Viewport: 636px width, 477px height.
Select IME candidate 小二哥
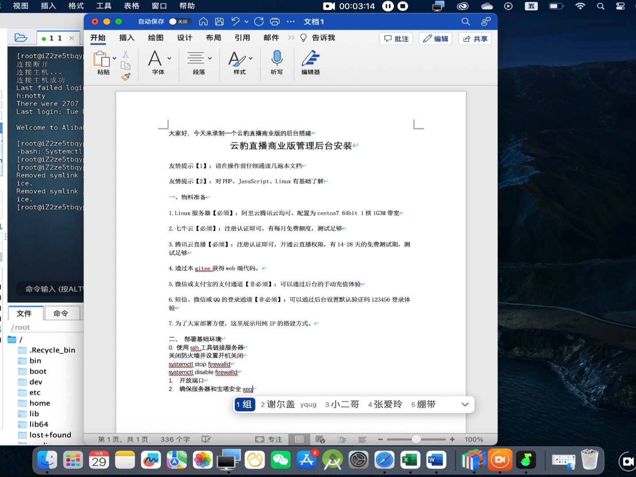[x=342, y=404]
